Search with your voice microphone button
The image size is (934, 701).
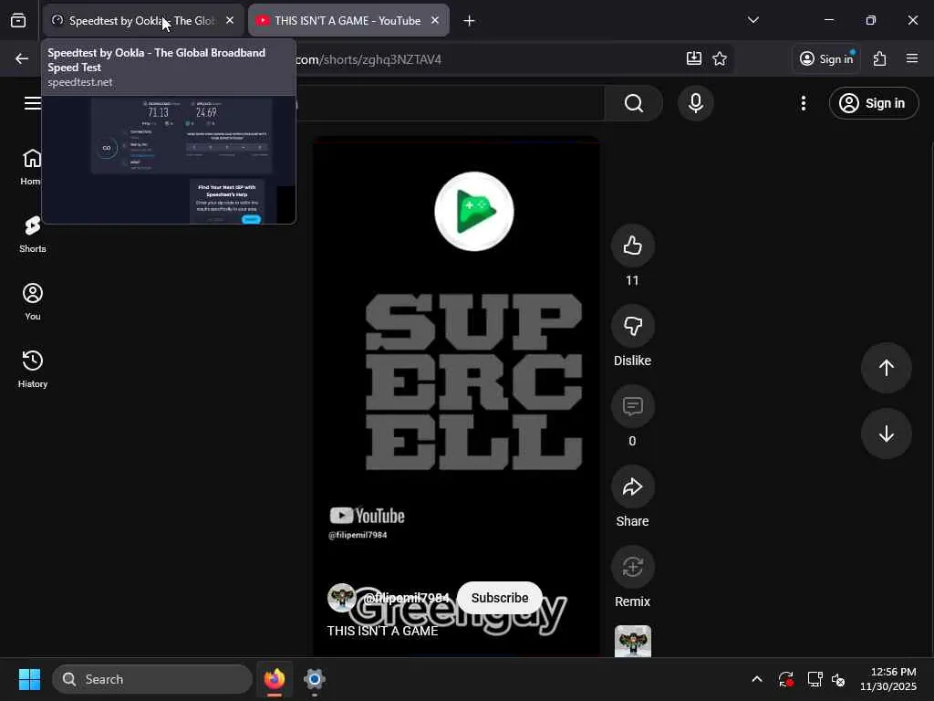tap(696, 103)
